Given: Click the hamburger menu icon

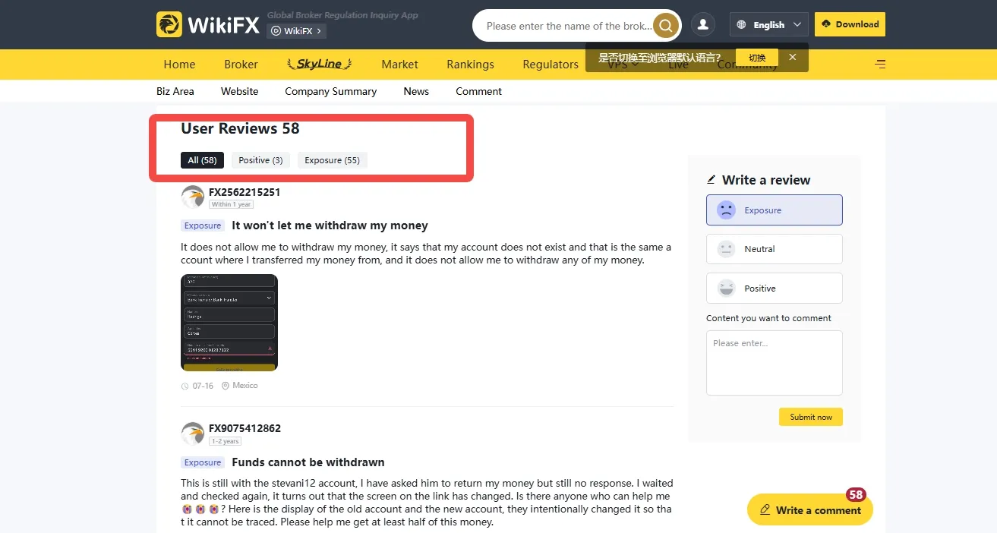Looking at the screenshot, I should (x=880, y=65).
